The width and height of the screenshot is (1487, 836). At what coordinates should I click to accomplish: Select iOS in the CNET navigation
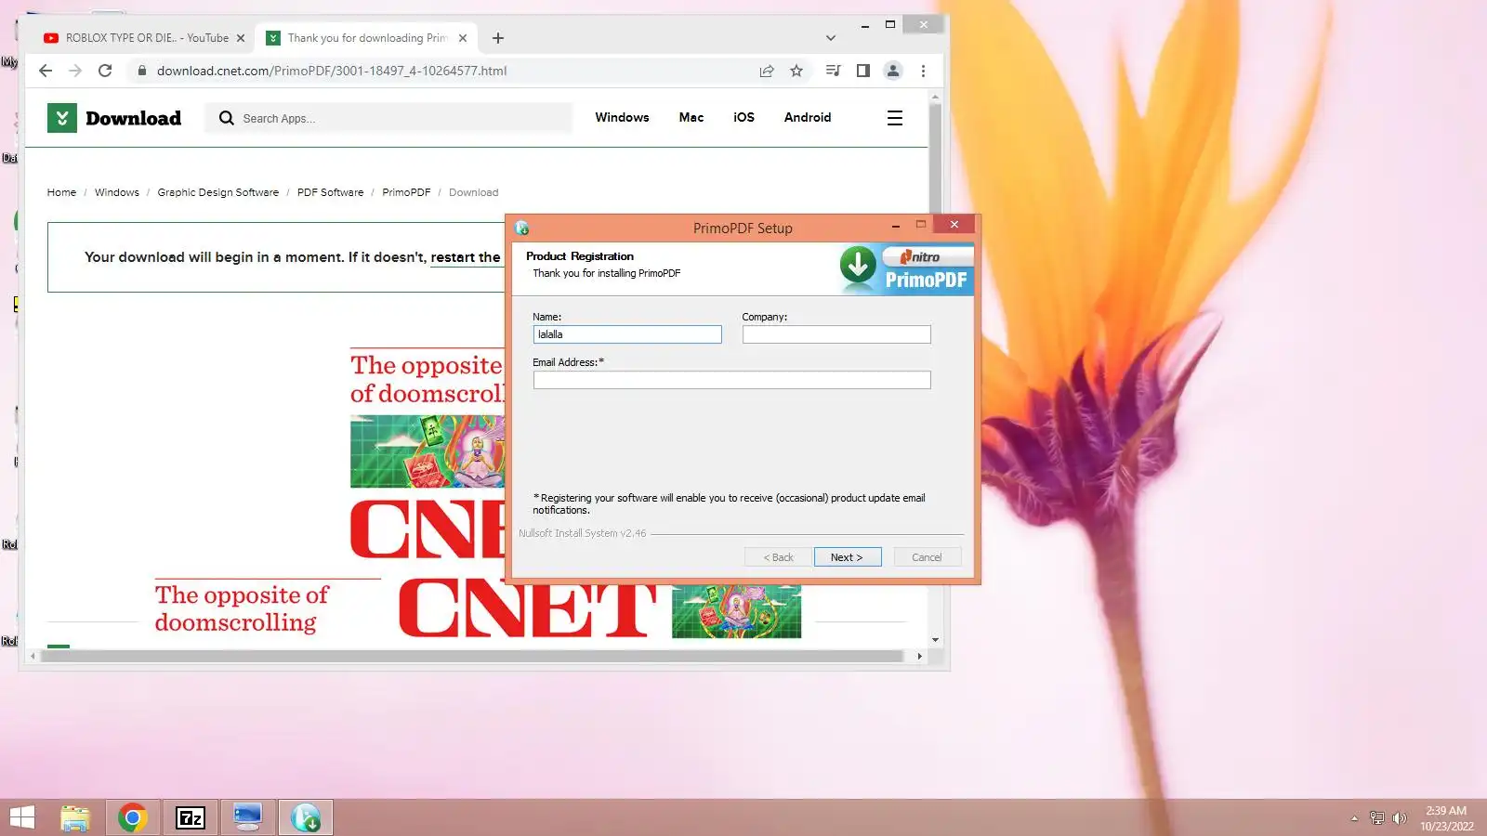coord(743,118)
